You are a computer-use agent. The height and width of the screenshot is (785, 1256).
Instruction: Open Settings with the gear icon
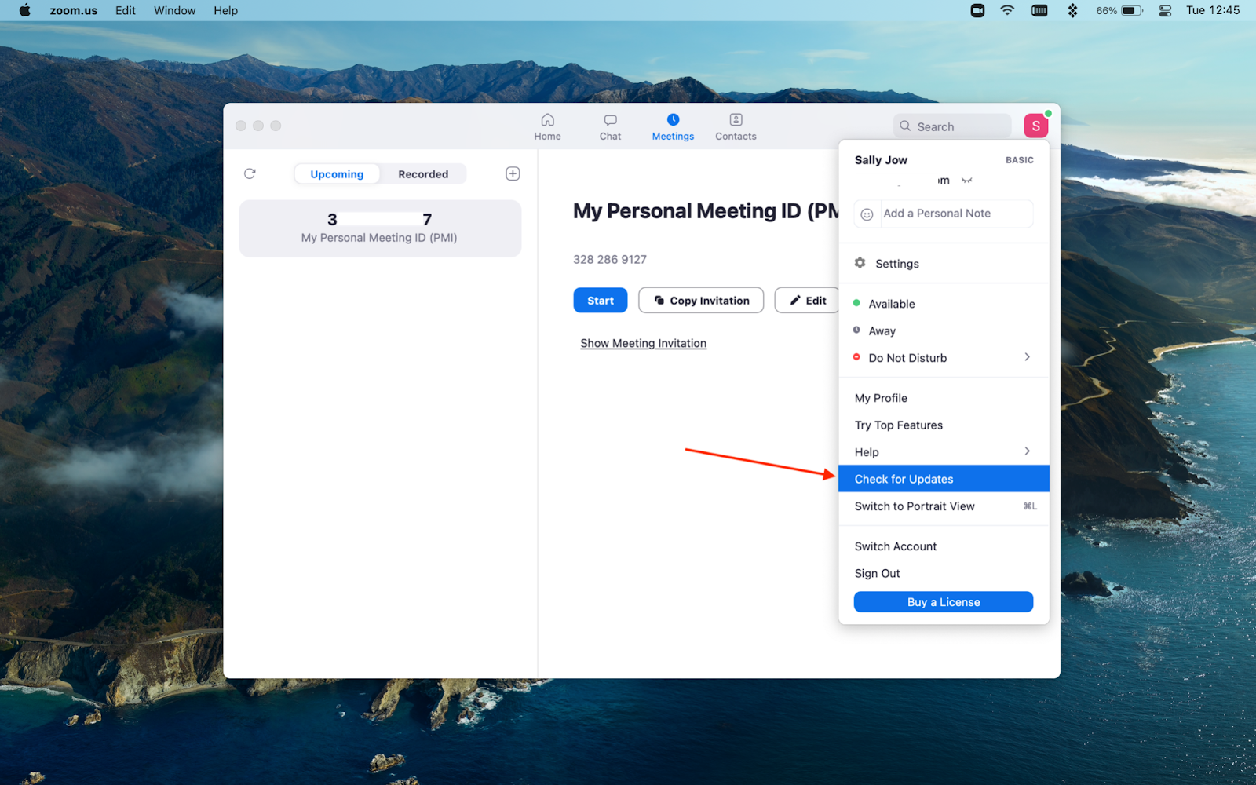(x=860, y=263)
